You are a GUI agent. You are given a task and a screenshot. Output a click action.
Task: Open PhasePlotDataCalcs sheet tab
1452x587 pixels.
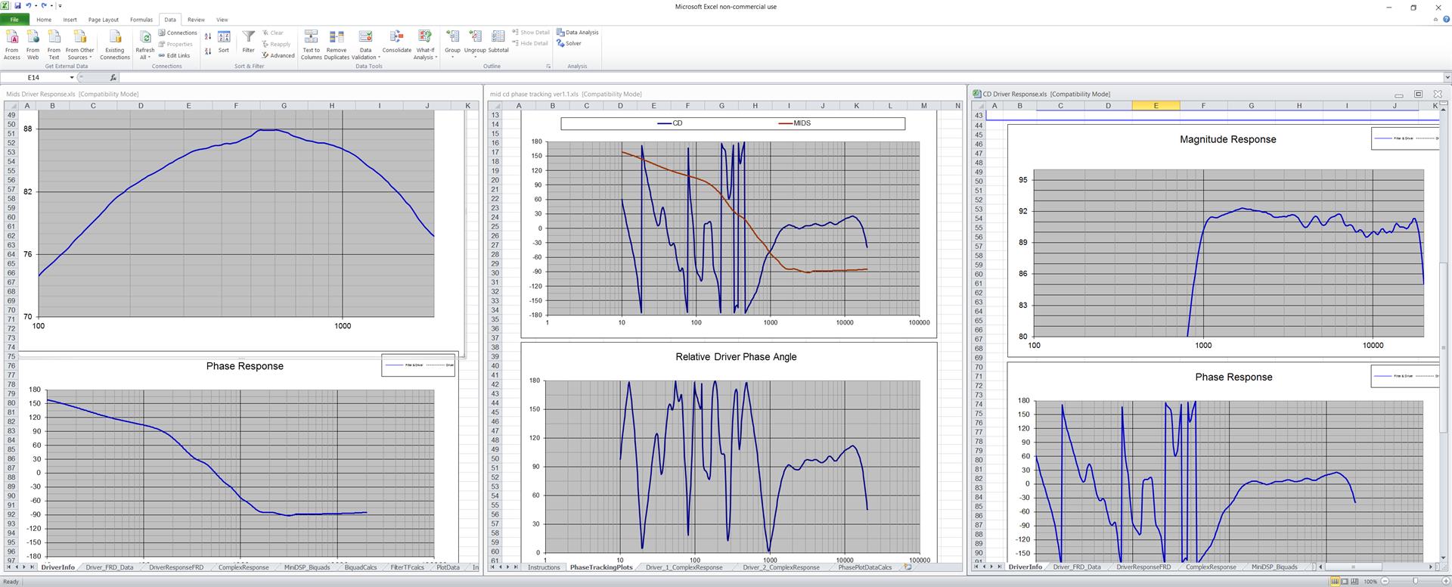[x=864, y=567]
